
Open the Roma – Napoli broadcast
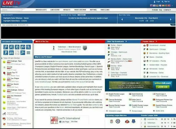click(116, 45)
